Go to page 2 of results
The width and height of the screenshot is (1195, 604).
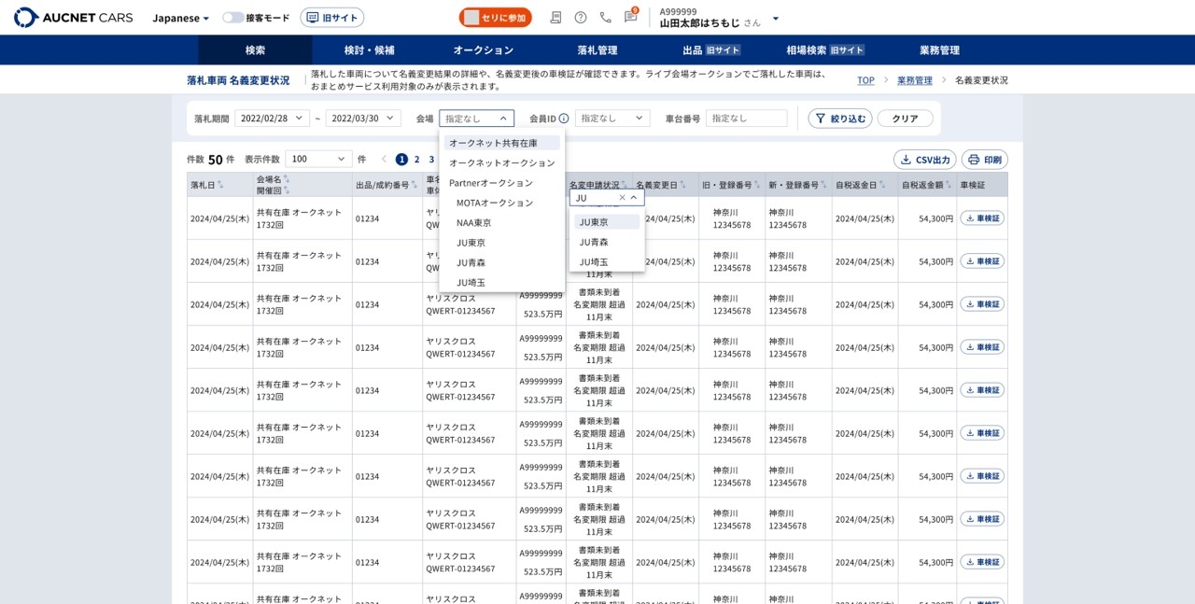coord(416,160)
